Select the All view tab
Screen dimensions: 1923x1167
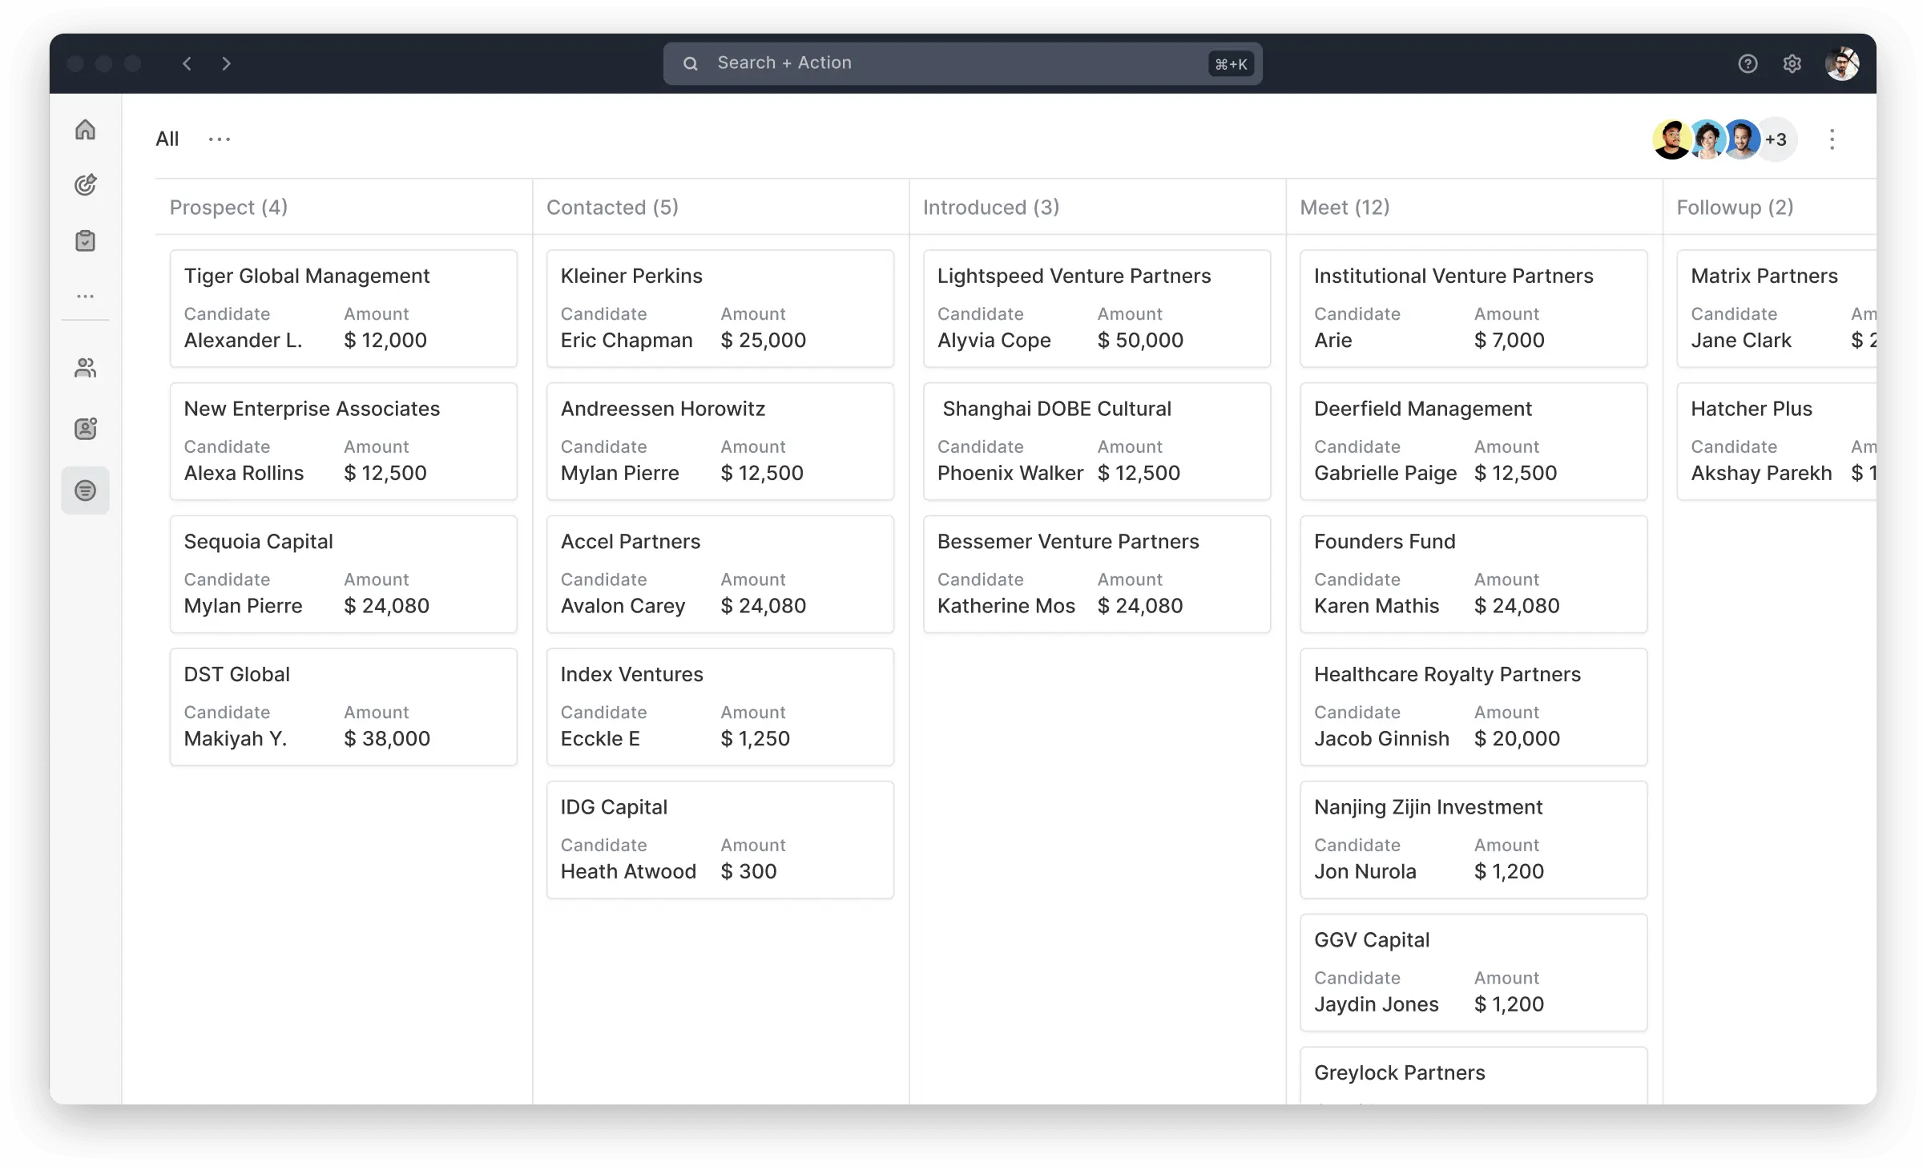click(x=167, y=139)
